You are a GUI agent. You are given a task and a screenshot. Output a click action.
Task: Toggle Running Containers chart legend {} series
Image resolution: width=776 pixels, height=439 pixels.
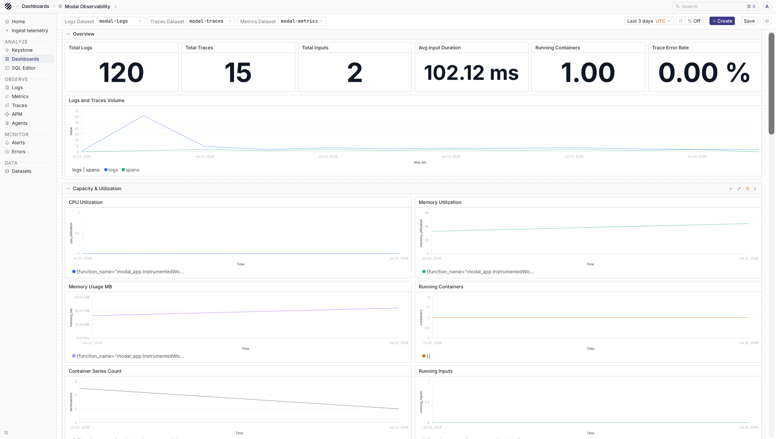426,356
